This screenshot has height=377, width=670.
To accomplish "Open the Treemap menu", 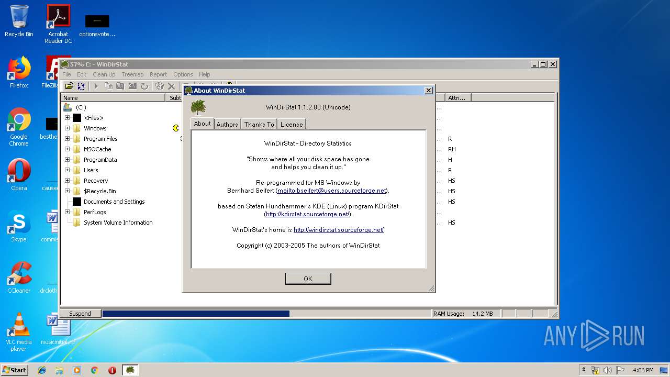I will click(132, 74).
